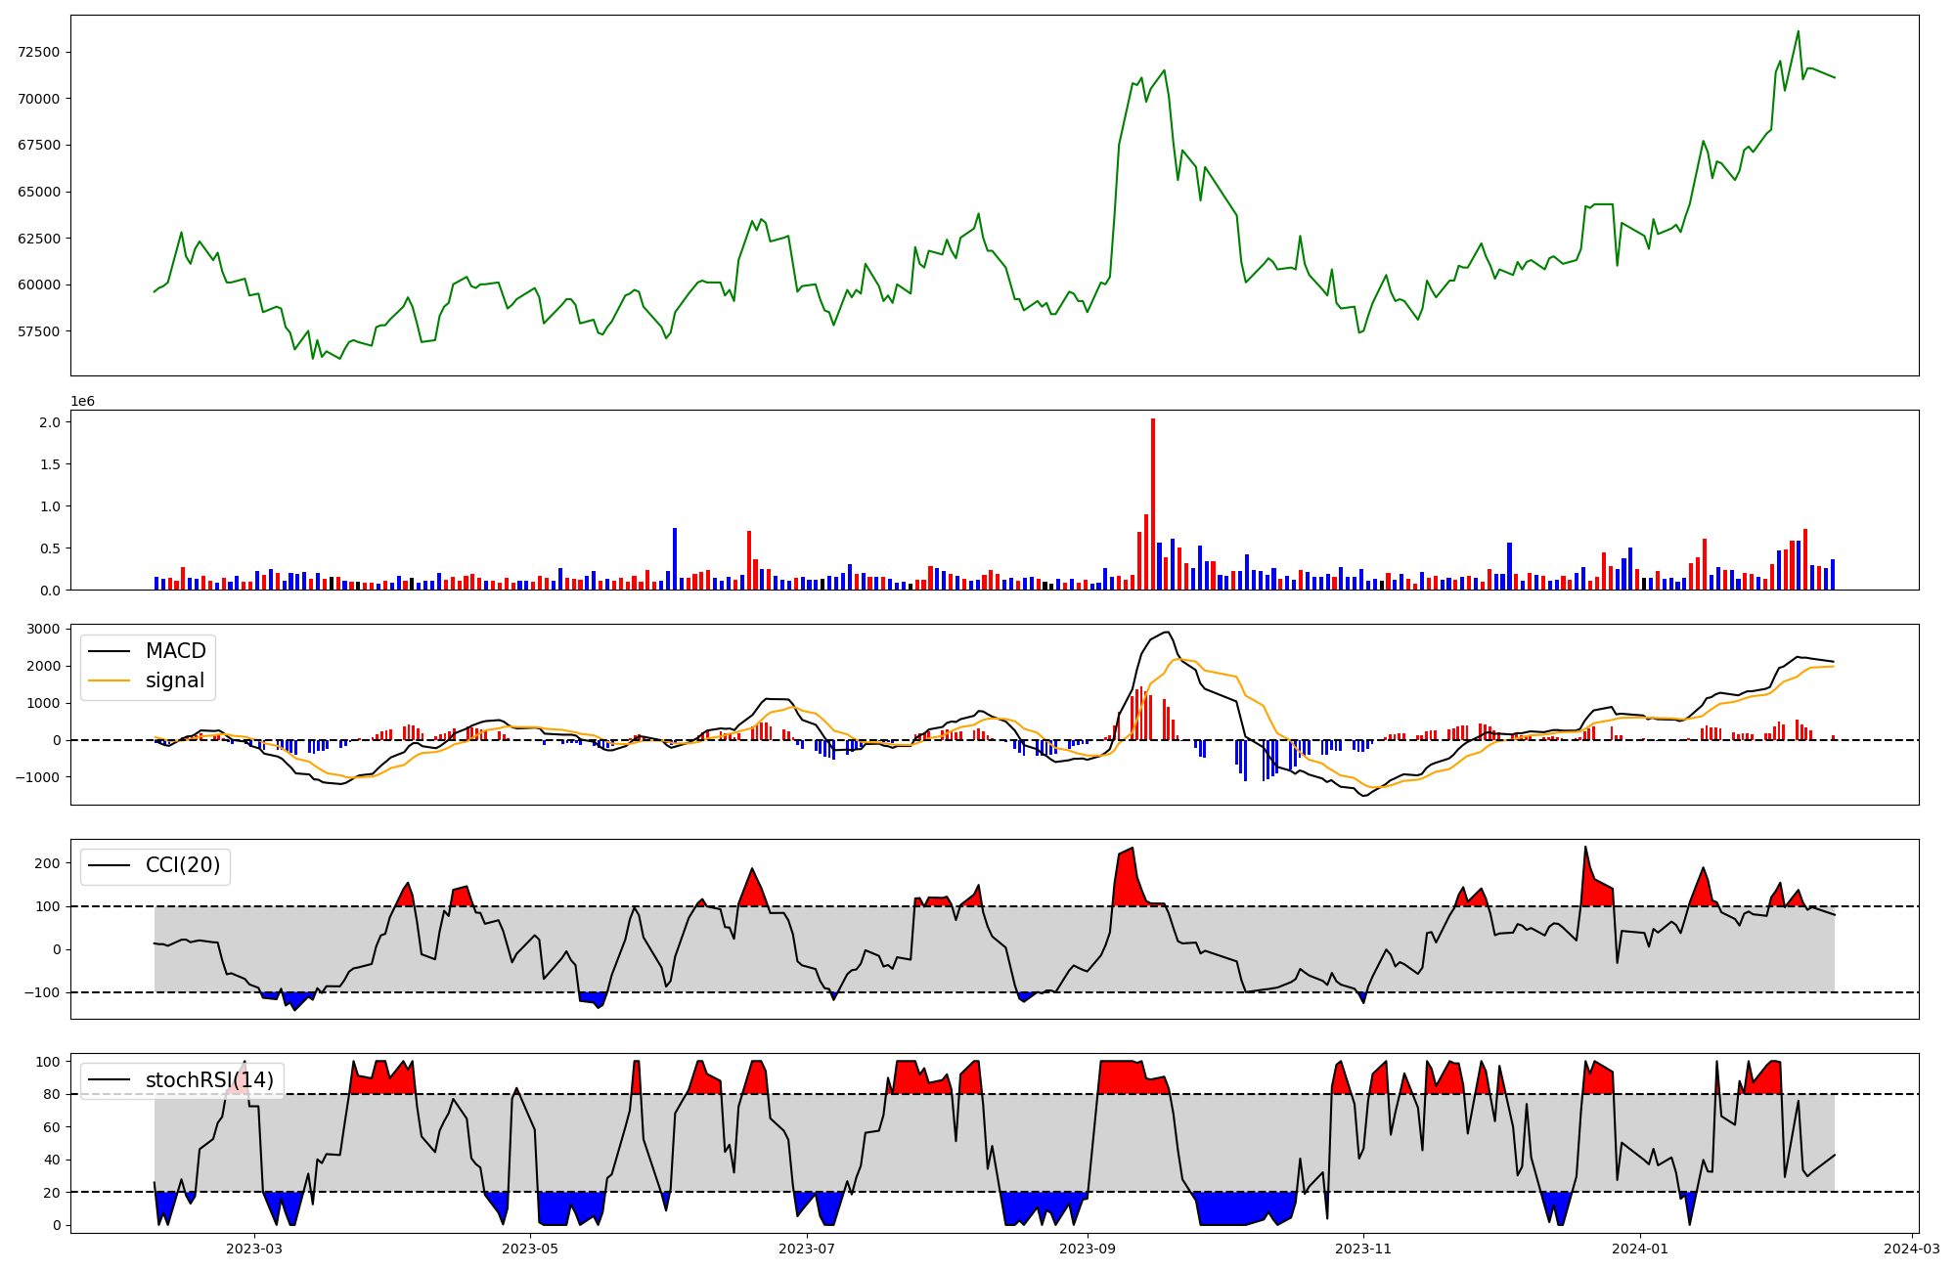Click the 3000 MACD axis tick label
Image resolution: width=1956 pixels, height=1271 pixels.
[x=43, y=629]
